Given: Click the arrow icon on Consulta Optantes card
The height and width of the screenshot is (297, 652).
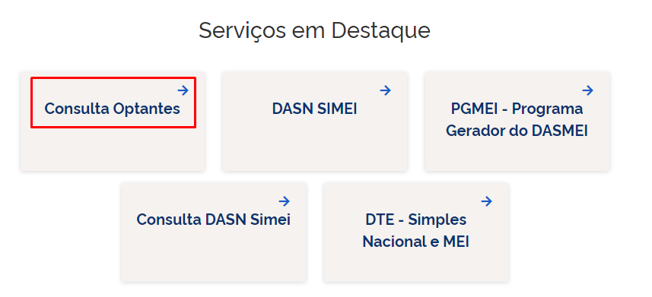Looking at the screenshot, I should [x=183, y=90].
